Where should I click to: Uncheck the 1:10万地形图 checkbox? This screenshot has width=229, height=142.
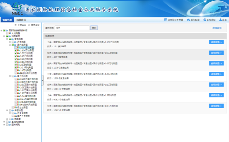click(16, 62)
